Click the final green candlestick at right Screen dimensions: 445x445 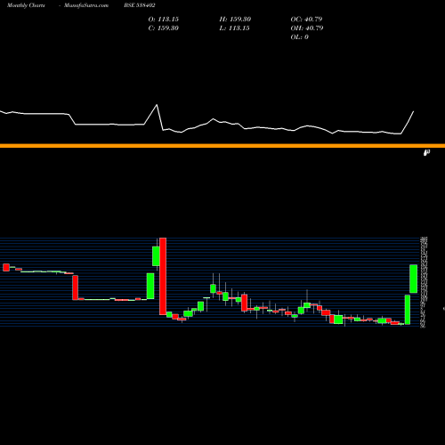click(414, 279)
